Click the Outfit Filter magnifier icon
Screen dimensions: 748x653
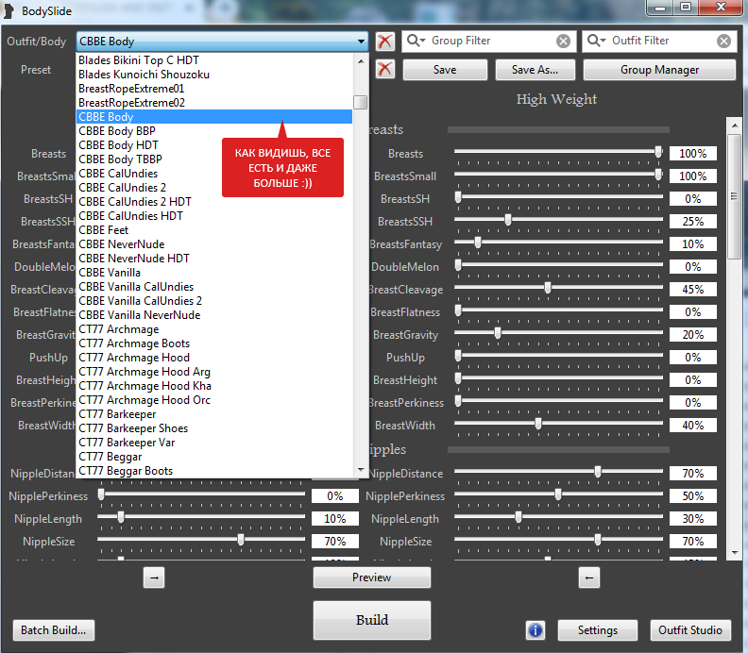pyautogui.click(x=596, y=42)
